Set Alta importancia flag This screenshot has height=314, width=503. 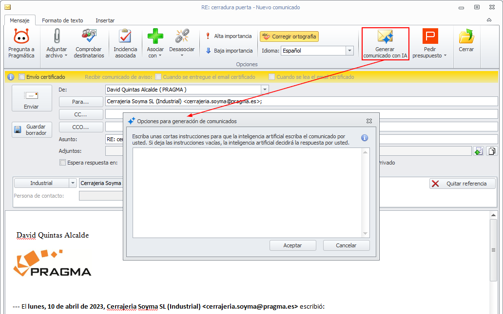pyautogui.click(x=229, y=36)
